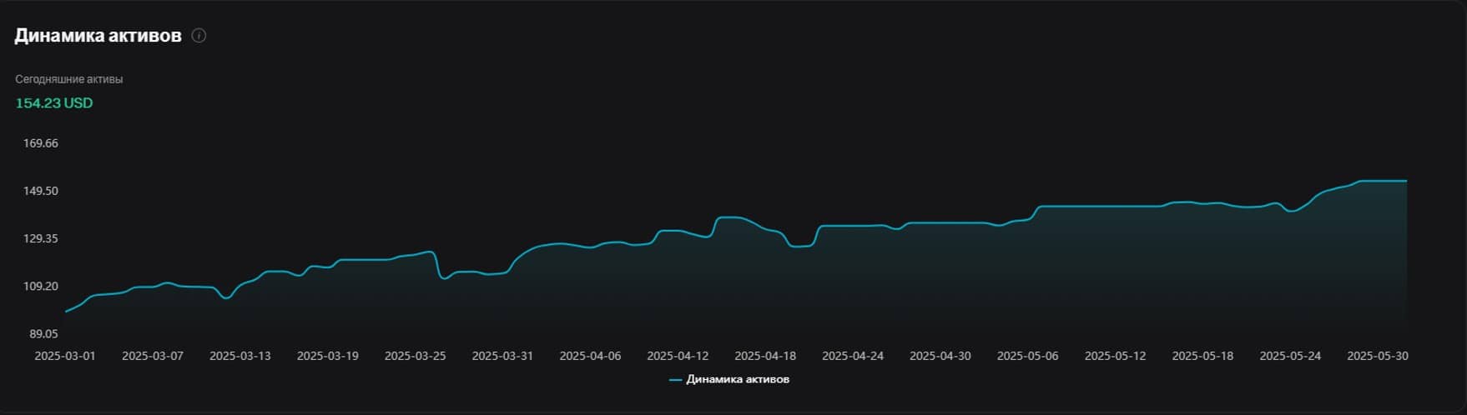Select the heading Динамика активов
This screenshot has width=1467, height=415.
(98, 36)
